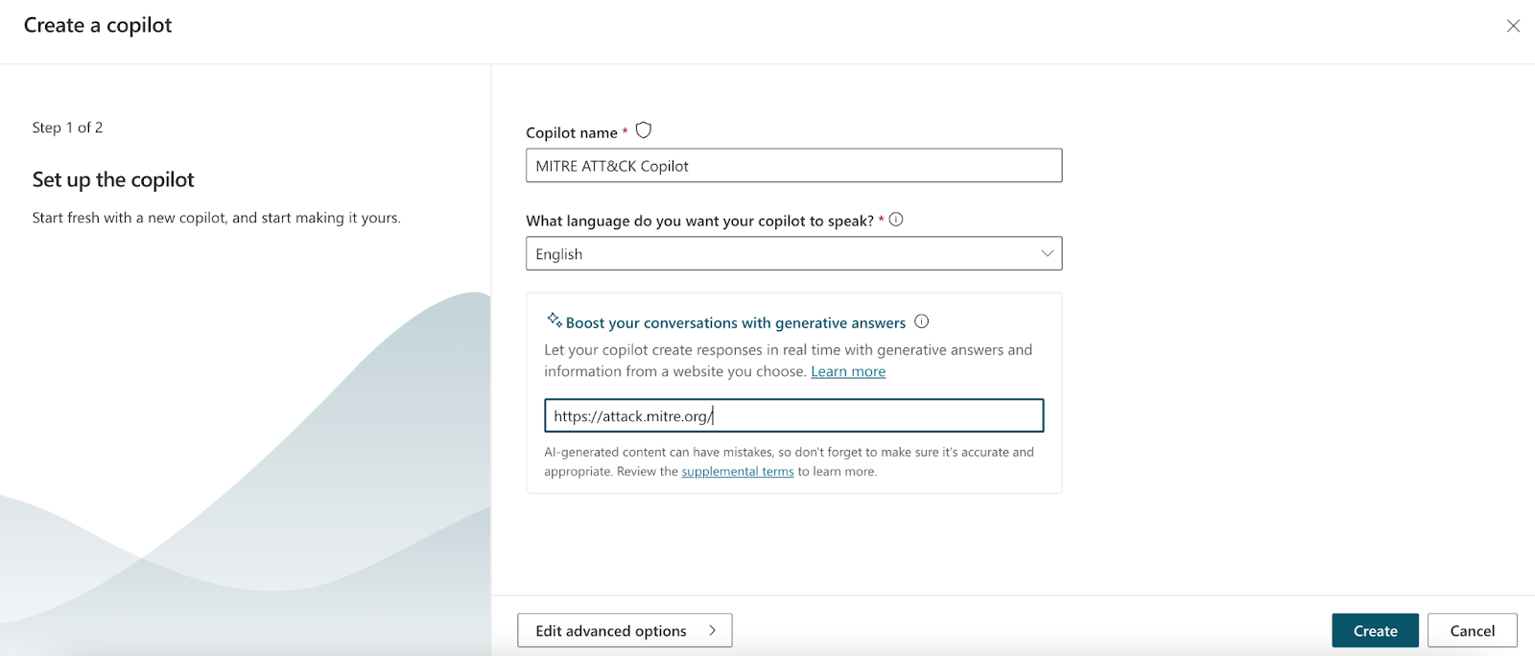Cancel copilot creation
The height and width of the screenshot is (656, 1535).
coord(1472,630)
